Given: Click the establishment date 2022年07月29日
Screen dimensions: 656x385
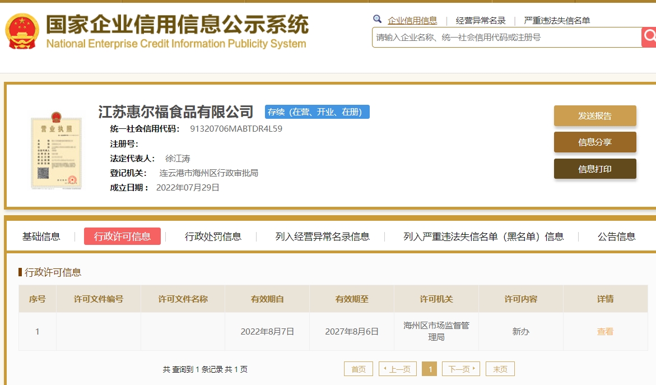Looking at the screenshot, I should coord(188,188).
